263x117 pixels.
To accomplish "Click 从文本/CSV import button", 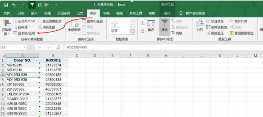I will pyautogui.click(x=24, y=21).
